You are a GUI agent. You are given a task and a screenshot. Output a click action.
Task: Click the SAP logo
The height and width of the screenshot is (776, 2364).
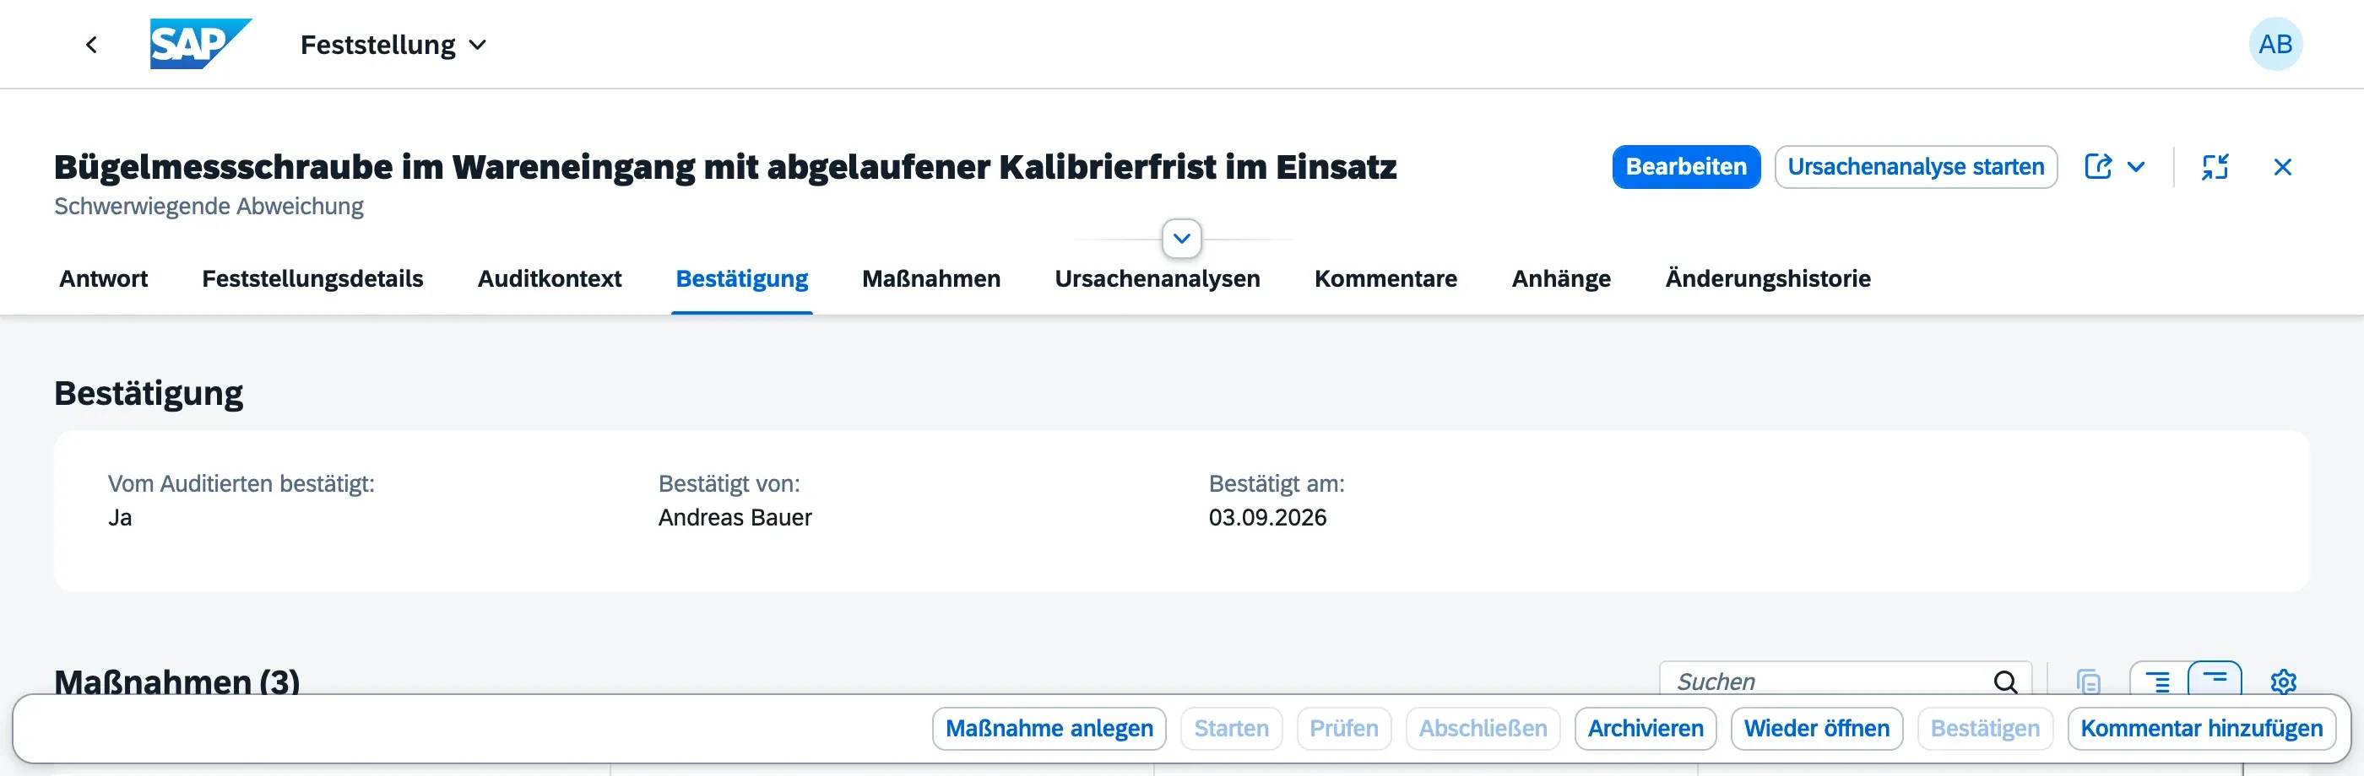(x=200, y=44)
